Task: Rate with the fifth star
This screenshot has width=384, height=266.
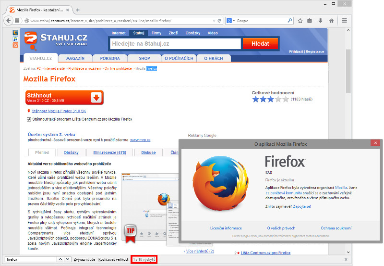Action: 286,99
